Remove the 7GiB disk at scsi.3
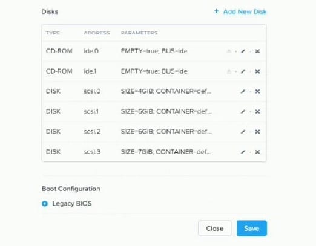This screenshot has height=246, width=316. [257, 152]
